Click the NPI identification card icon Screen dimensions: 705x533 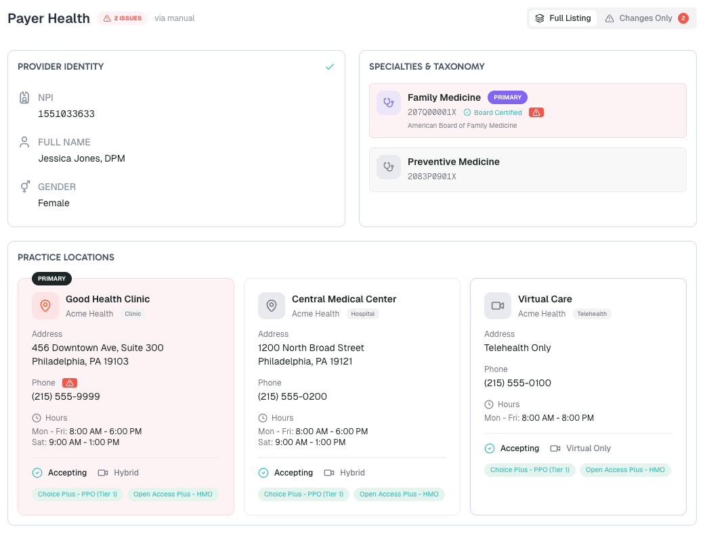(24, 97)
